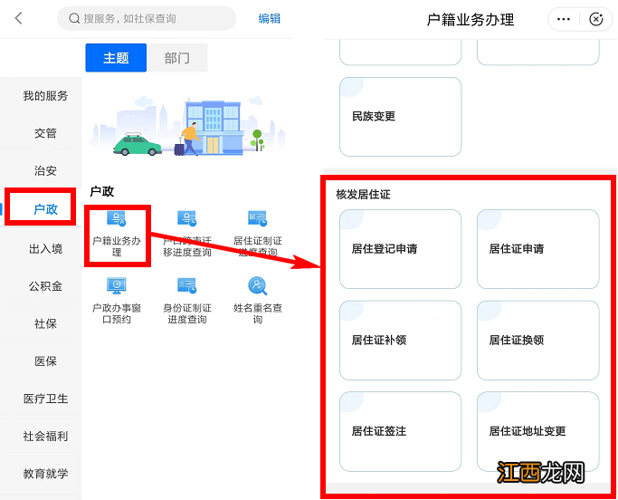This screenshot has height=500, width=618.
Task: Open the 居住证地址变更 card
Action: 538,431
